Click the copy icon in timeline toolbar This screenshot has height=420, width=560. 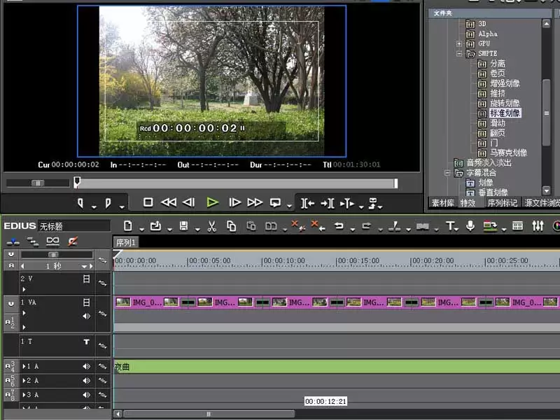232,226
